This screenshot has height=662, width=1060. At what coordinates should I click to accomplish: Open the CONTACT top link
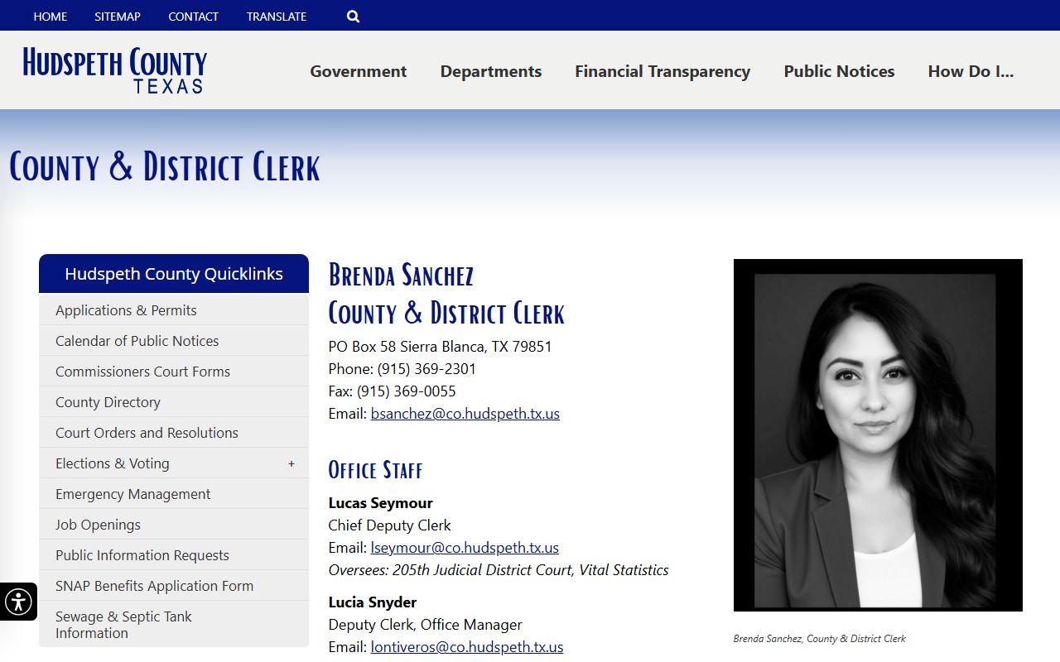click(193, 17)
